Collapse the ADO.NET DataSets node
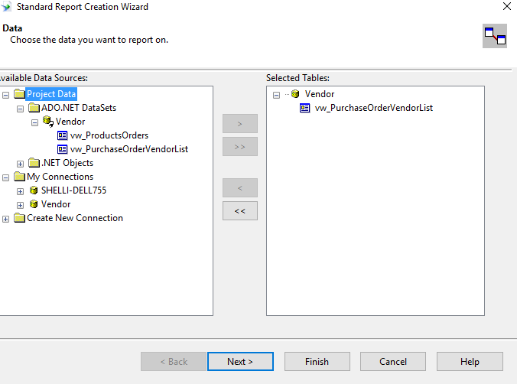Screen dimensions: 517x384 pos(20,109)
